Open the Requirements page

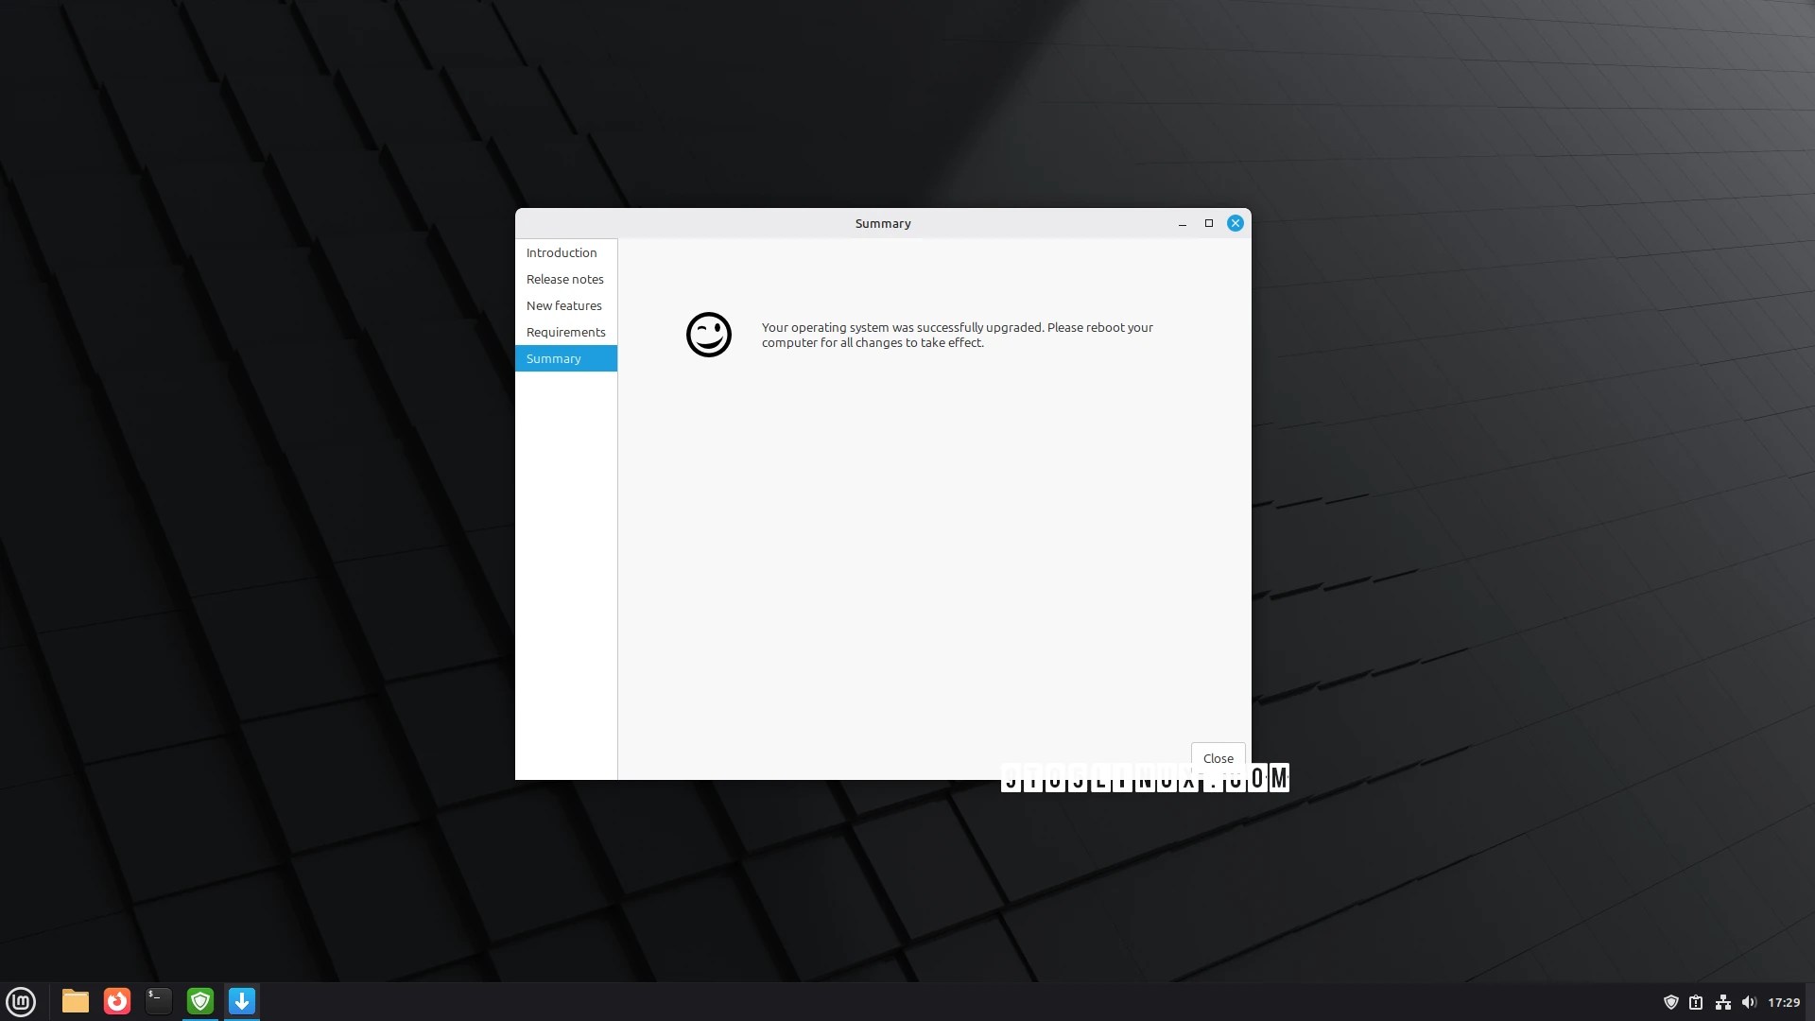point(565,332)
